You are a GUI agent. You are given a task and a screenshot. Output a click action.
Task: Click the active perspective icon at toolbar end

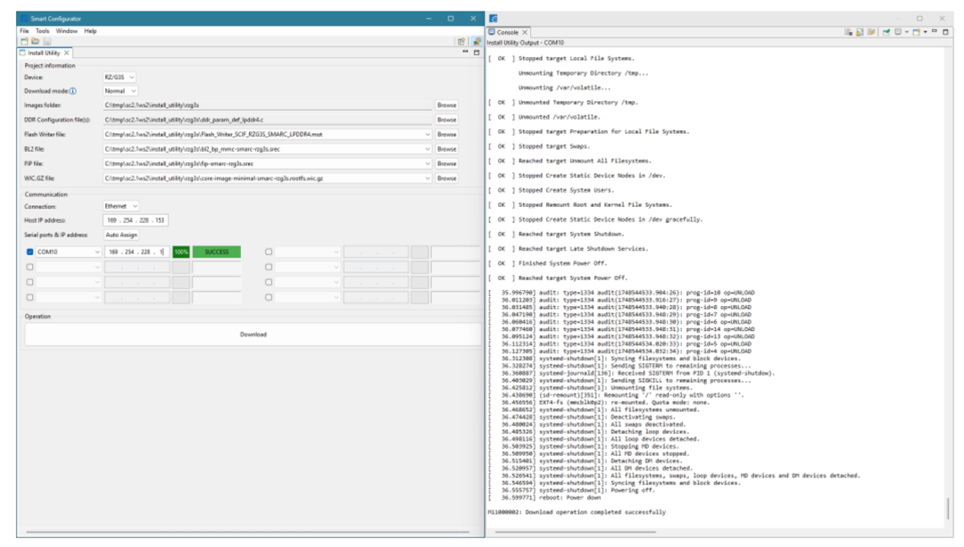(x=477, y=41)
